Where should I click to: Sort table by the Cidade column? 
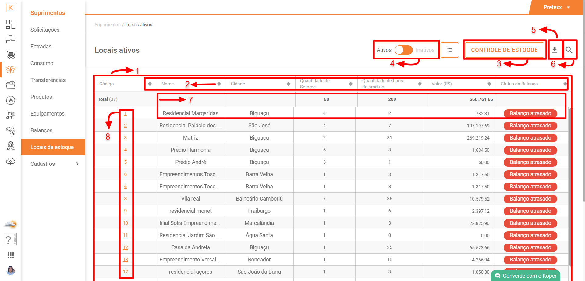(288, 84)
